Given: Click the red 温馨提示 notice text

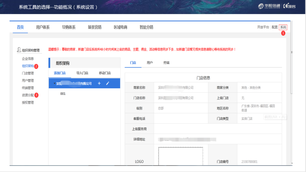Looking at the screenshot, I should pos(142,50).
